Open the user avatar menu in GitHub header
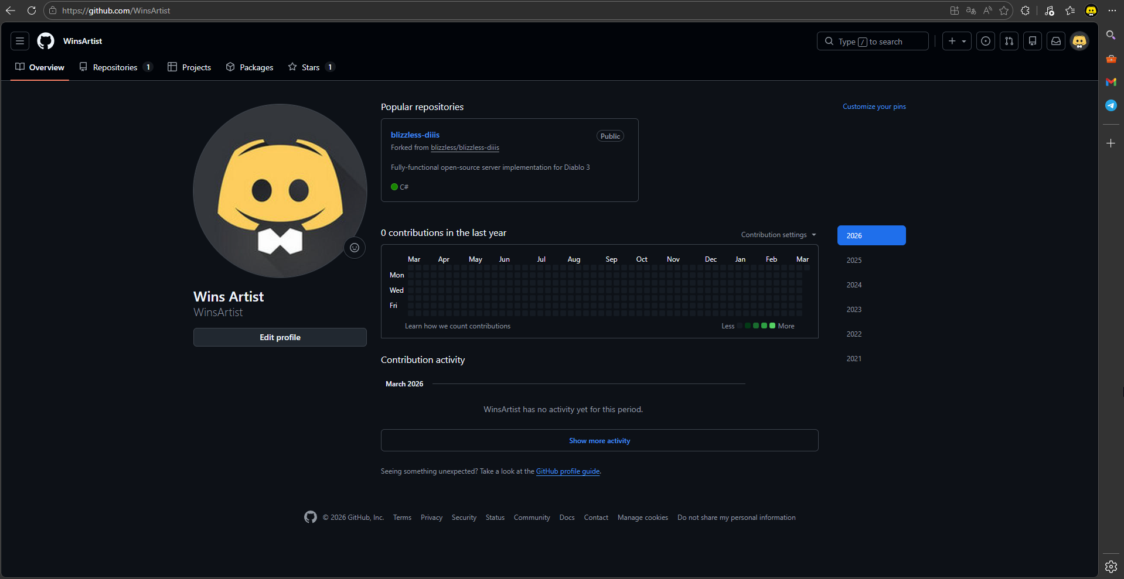Image resolution: width=1124 pixels, height=579 pixels. tap(1079, 41)
